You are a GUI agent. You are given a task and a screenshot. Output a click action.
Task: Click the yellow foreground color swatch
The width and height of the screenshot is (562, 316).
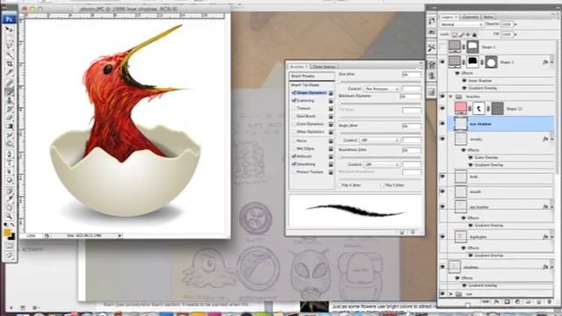click(7, 232)
